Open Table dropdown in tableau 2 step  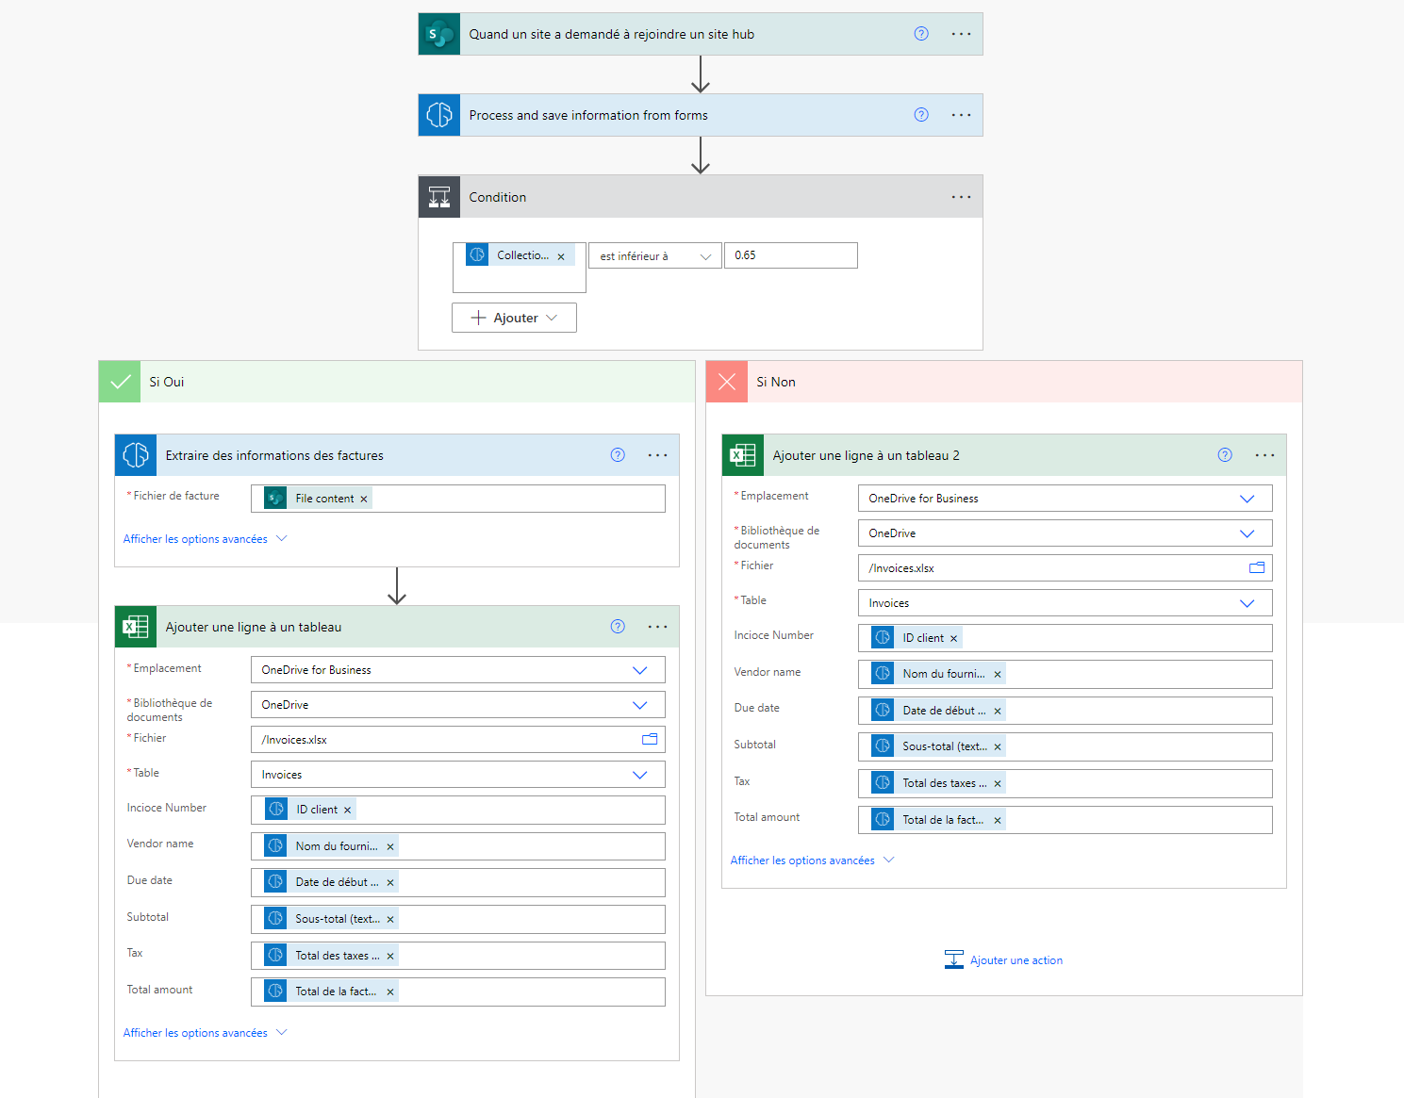(1065, 603)
